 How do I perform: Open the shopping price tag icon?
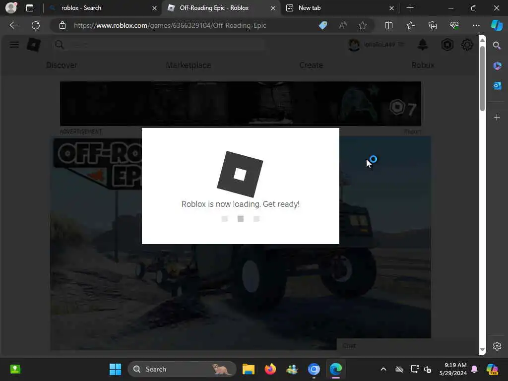[323, 25]
